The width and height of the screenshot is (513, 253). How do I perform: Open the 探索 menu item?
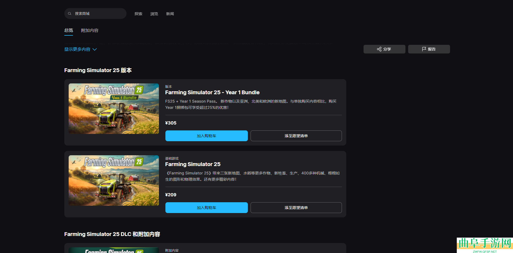(x=138, y=14)
